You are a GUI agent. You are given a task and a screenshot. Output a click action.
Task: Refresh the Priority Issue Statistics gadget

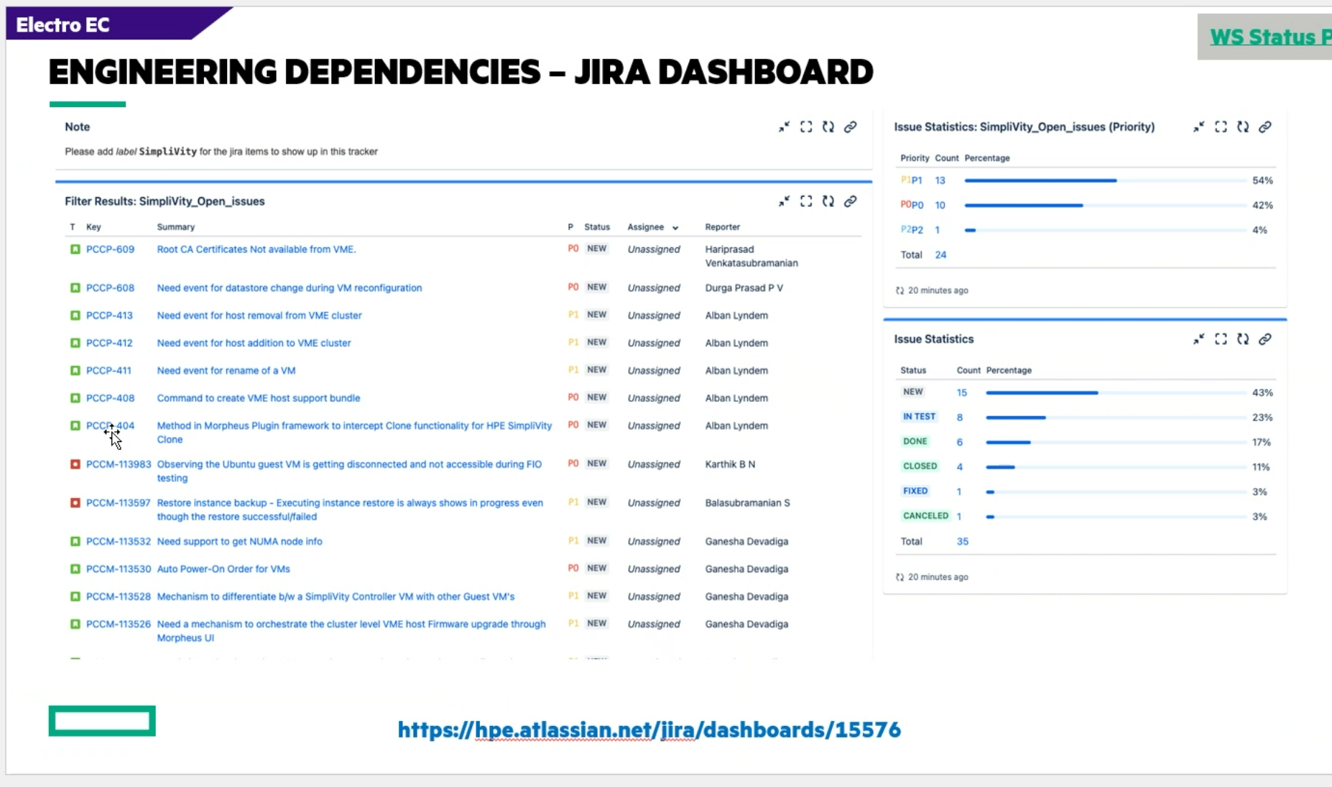coord(1243,127)
